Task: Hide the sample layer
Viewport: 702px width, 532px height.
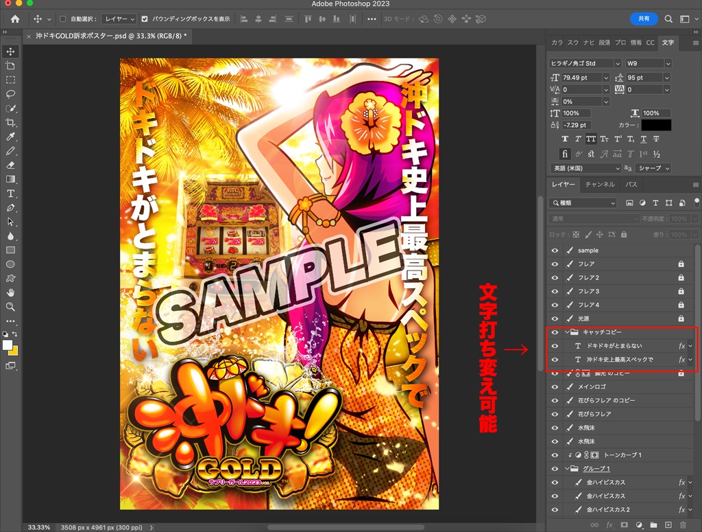Action: coord(555,251)
